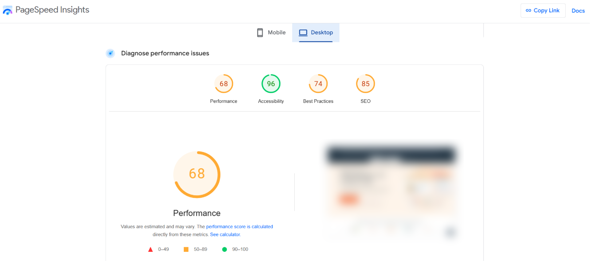Open 'performance score is calculated' link
The height and width of the screenshot is (261, 590).
tap(239, 227)
